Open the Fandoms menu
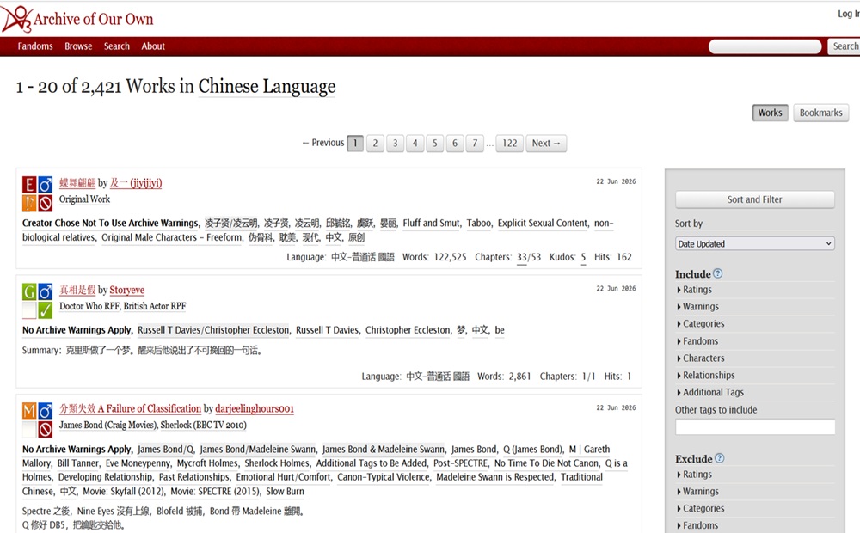 click(x=35, y=46)
